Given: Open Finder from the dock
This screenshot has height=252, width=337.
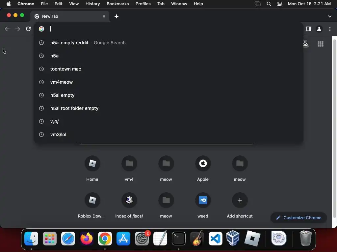Looking at the screenshot, I should (31, 239).
